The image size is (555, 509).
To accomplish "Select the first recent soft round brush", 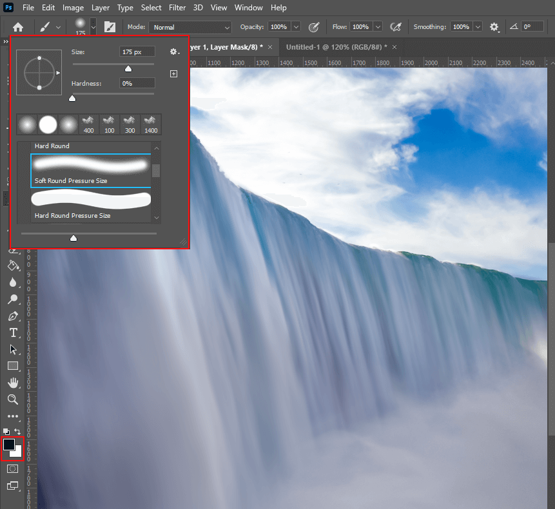I will coord(27,124).
